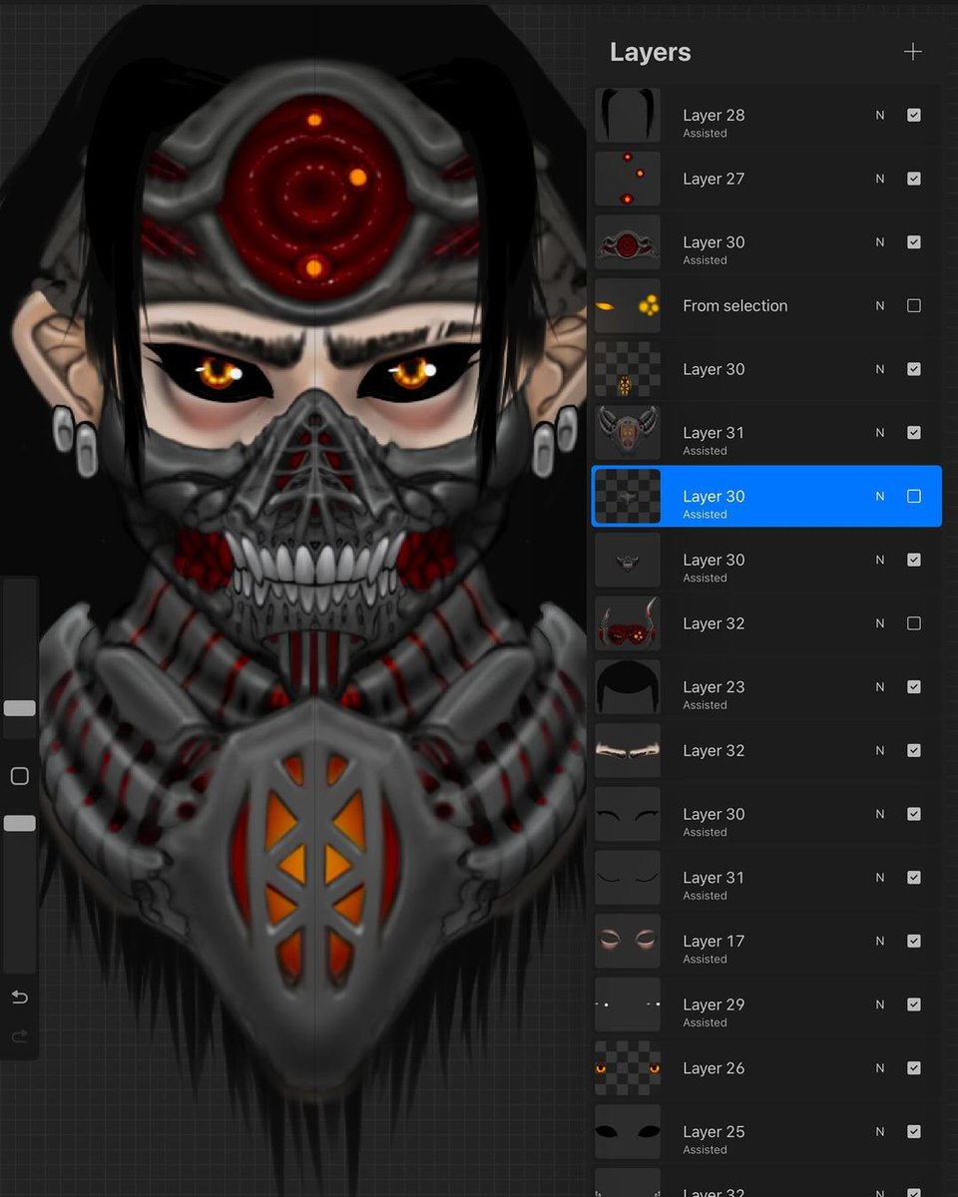Tap the Layers panel title
Viewport: 958px width, 1197px height.
(650, 52)
